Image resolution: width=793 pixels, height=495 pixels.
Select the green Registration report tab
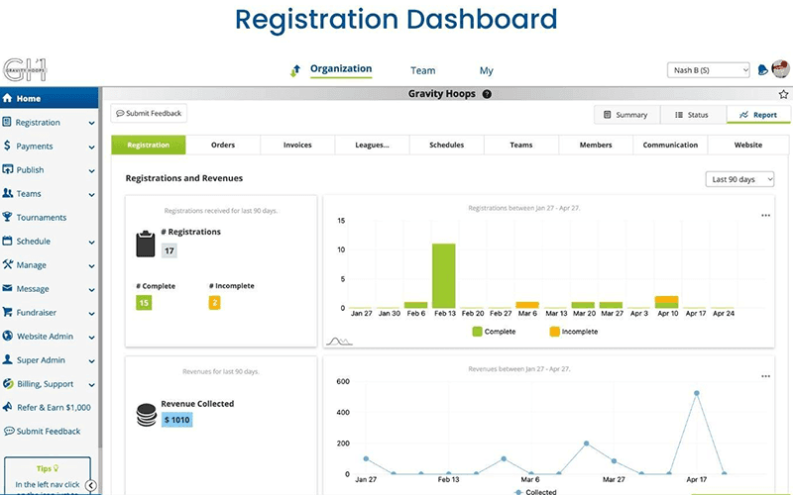[x=148, y=145]
